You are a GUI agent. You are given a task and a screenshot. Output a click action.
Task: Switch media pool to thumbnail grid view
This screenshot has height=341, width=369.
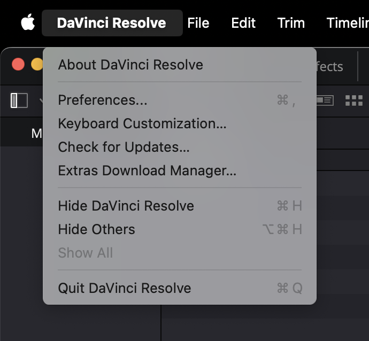click(x=353, y=100)
